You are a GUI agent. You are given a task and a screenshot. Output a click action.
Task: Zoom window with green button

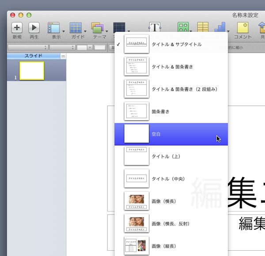point(29,15)
